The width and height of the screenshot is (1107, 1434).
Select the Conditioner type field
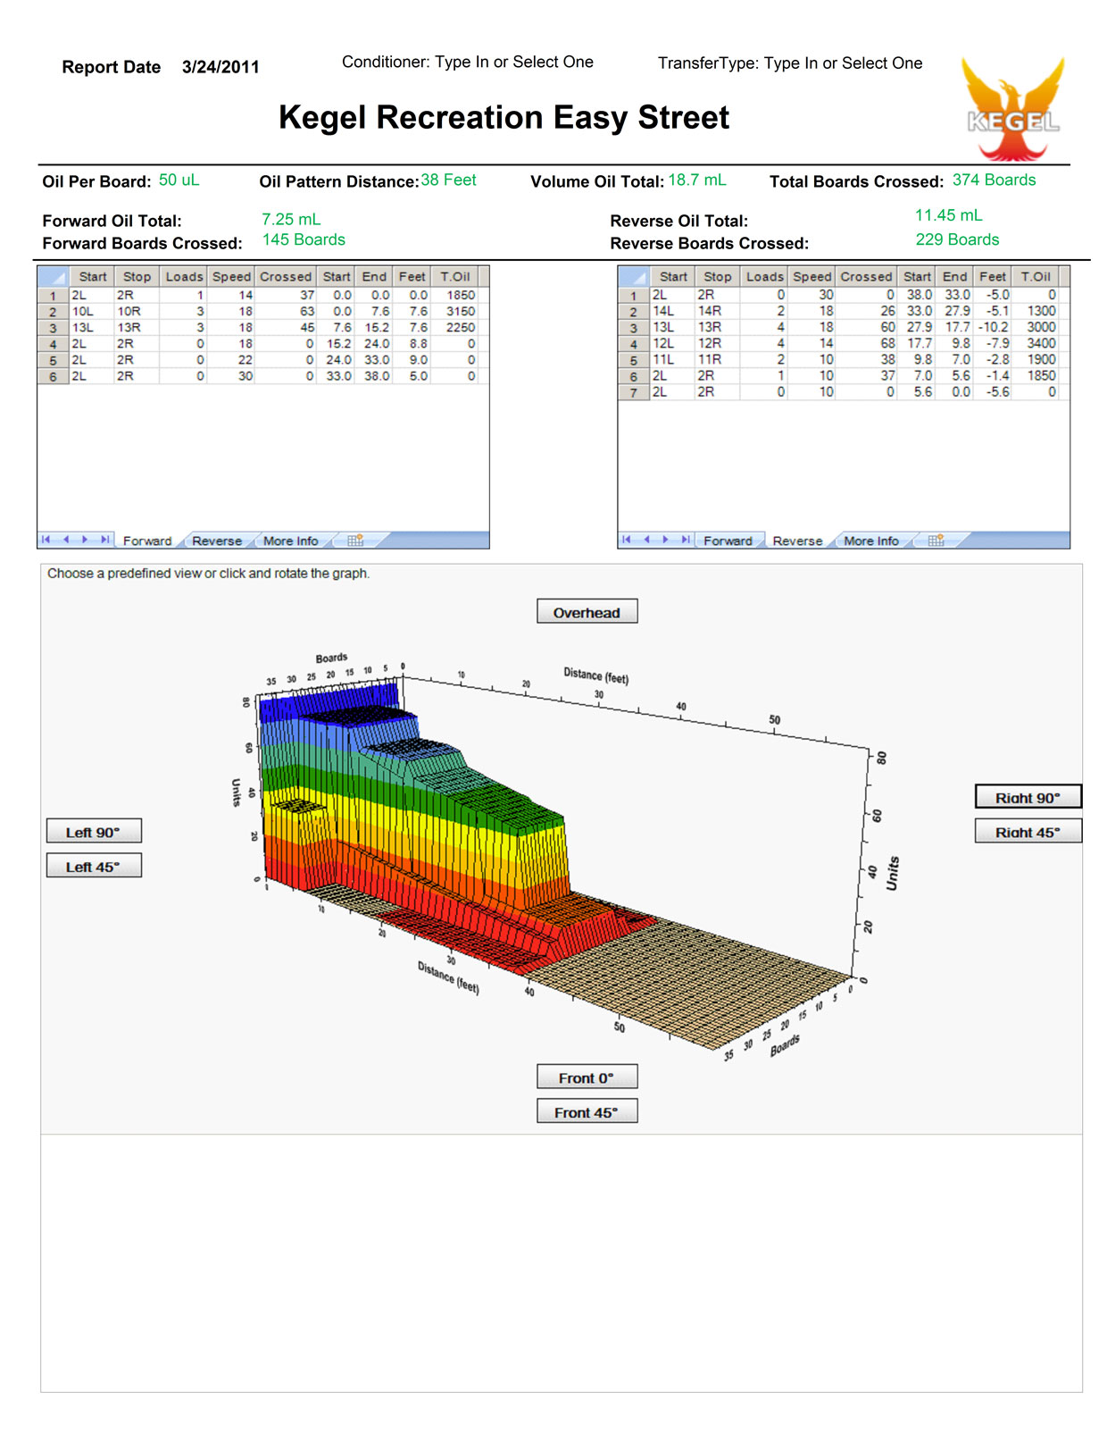coord(514,63)
